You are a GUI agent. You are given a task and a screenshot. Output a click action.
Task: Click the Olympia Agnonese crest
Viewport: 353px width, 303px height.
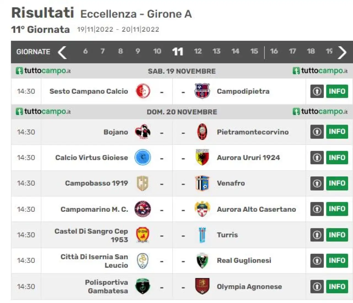(202, 286)
